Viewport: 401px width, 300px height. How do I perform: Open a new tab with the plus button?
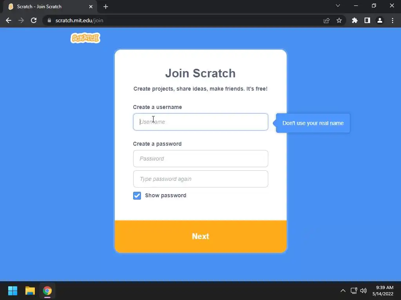coord(106,7)
